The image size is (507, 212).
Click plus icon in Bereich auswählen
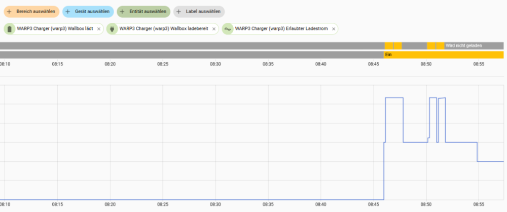[9, 11]
